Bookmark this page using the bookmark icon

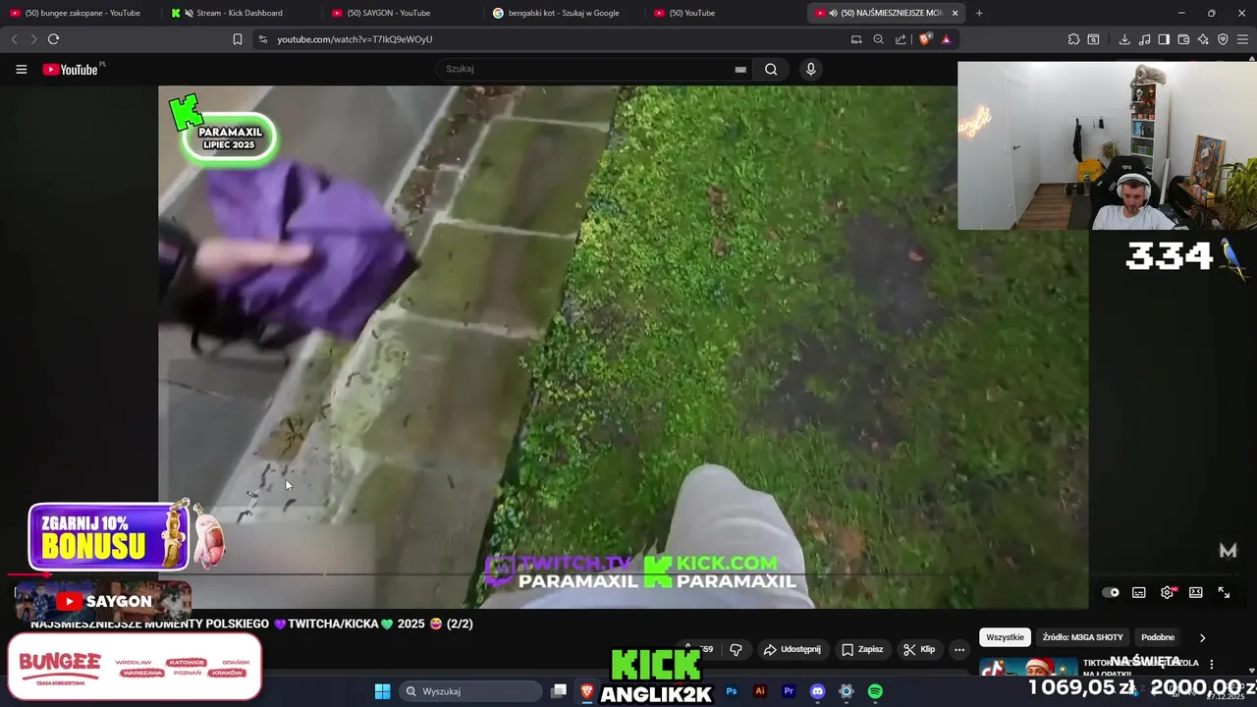click(237, 39)
